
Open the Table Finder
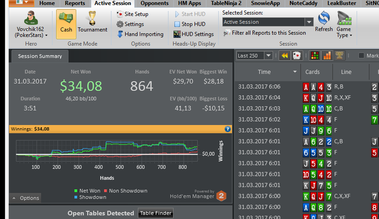(x=156, y=213)
